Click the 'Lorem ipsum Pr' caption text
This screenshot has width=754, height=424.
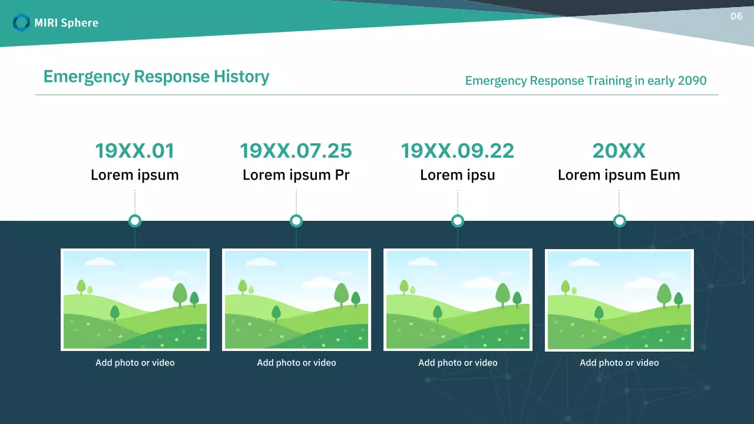coord(296,175)
